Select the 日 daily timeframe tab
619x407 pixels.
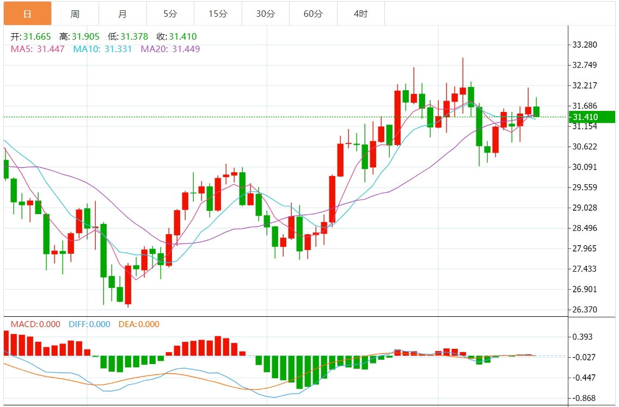(27, 14)
